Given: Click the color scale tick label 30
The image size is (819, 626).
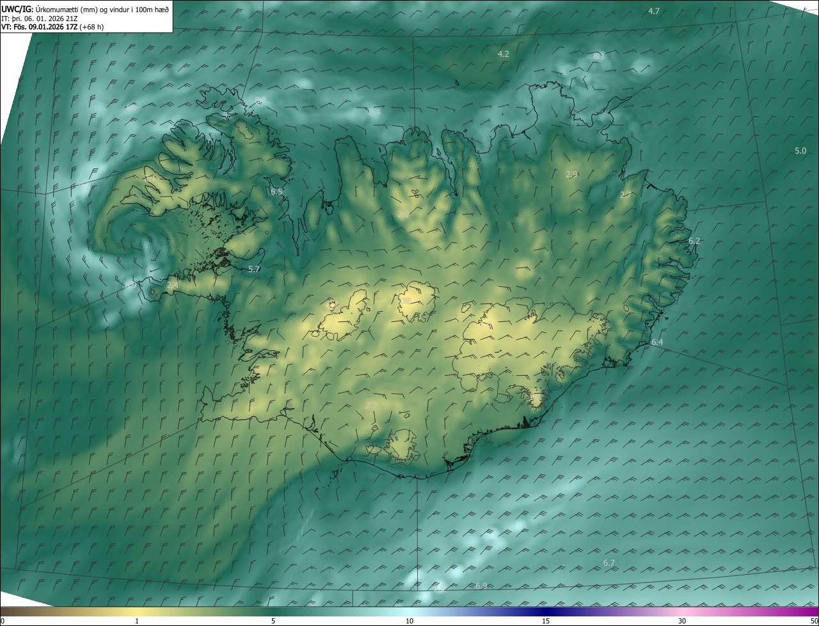Looking at the screenshot, I should coord(682,621).
